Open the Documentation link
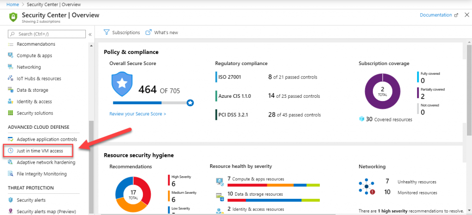The image size is (472, 215). click(436, 15)
